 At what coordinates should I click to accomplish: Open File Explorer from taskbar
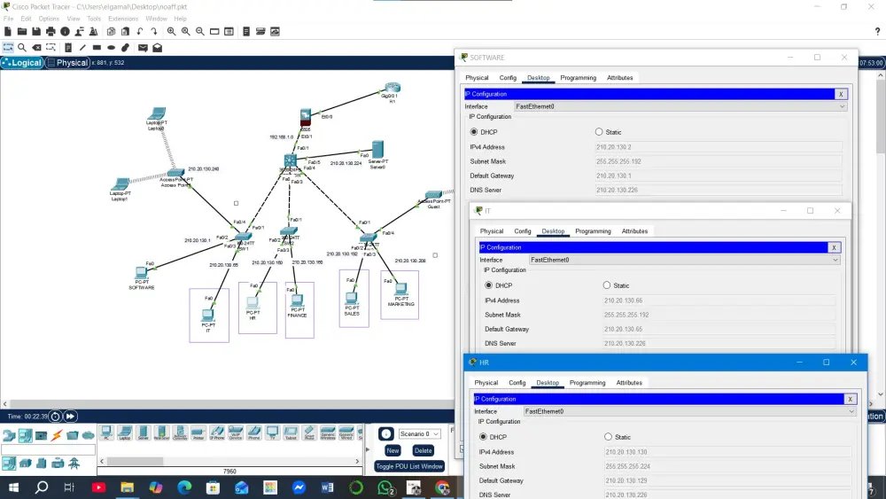[127, 487]
